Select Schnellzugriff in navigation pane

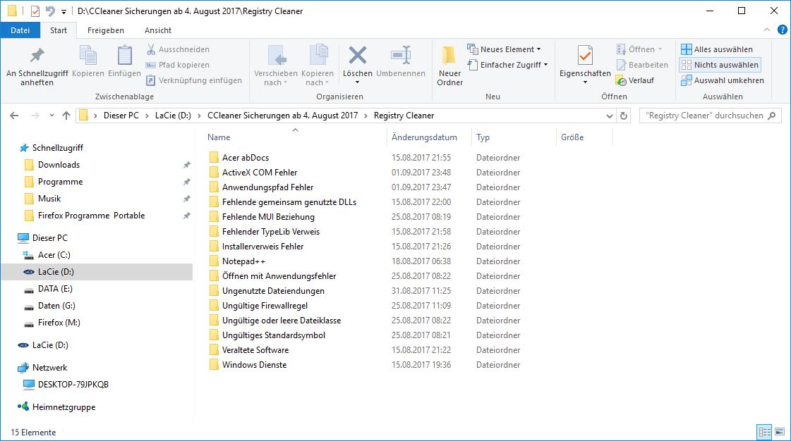58,148
